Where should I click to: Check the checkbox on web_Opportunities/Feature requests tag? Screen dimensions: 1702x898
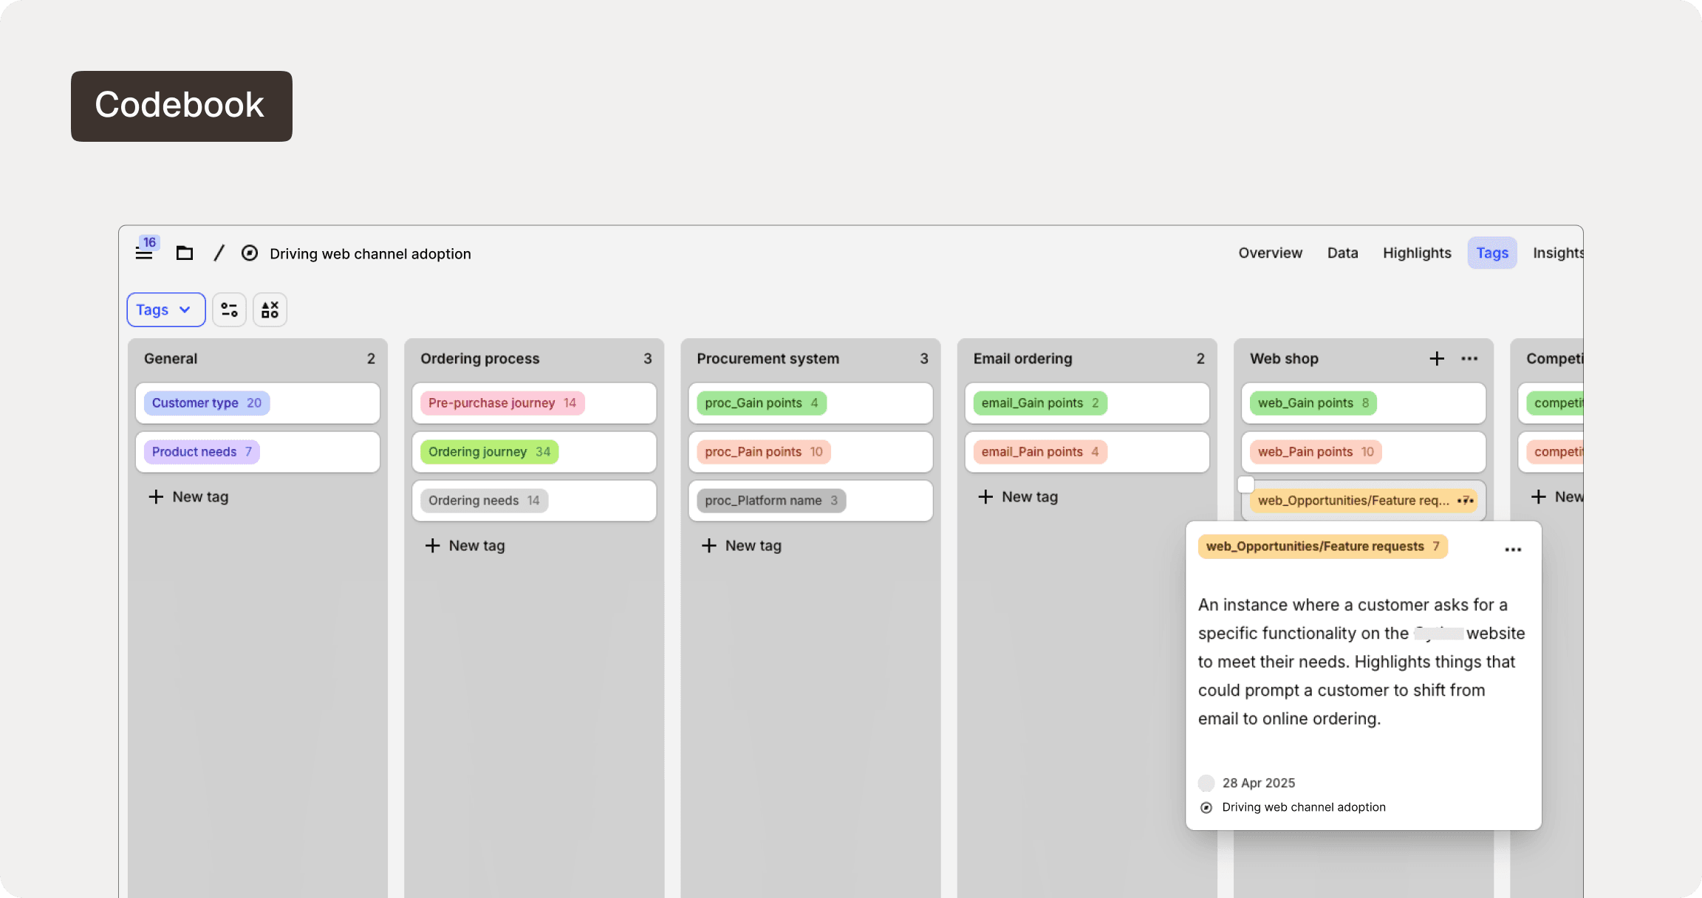point(1245,484)
